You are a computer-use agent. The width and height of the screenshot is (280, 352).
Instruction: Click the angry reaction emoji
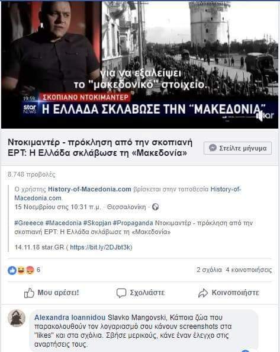coord(30,270)
